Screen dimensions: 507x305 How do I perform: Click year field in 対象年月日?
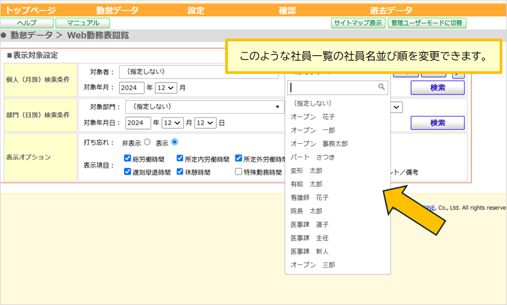pyautogui.click(x=138, y=123)
